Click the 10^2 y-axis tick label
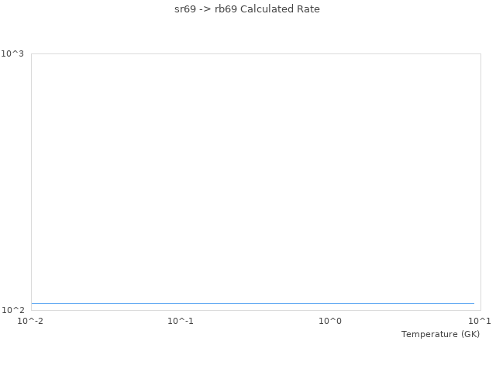The width and height of the screenshot is (496, 372). (13, 310)
